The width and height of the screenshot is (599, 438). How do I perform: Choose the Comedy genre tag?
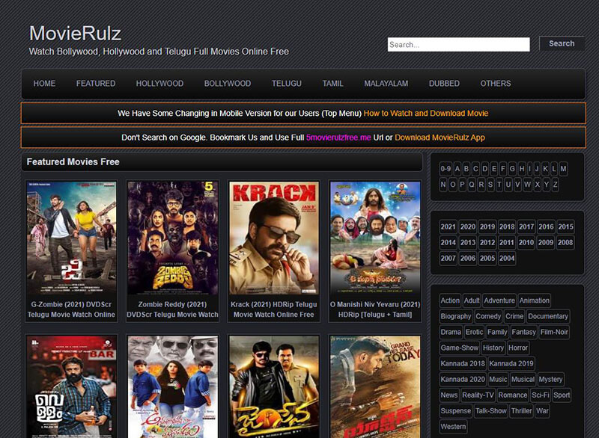pyautogui.click(x=488, y=316)
